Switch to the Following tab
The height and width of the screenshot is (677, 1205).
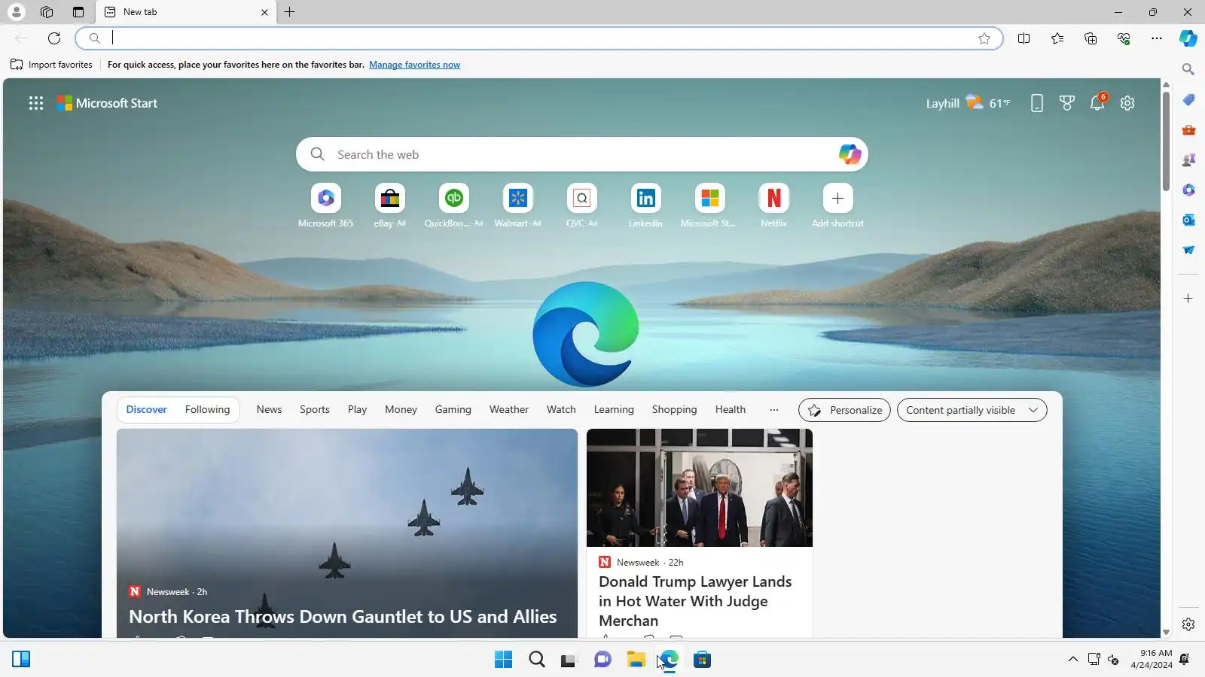click(x=207, y=410)
